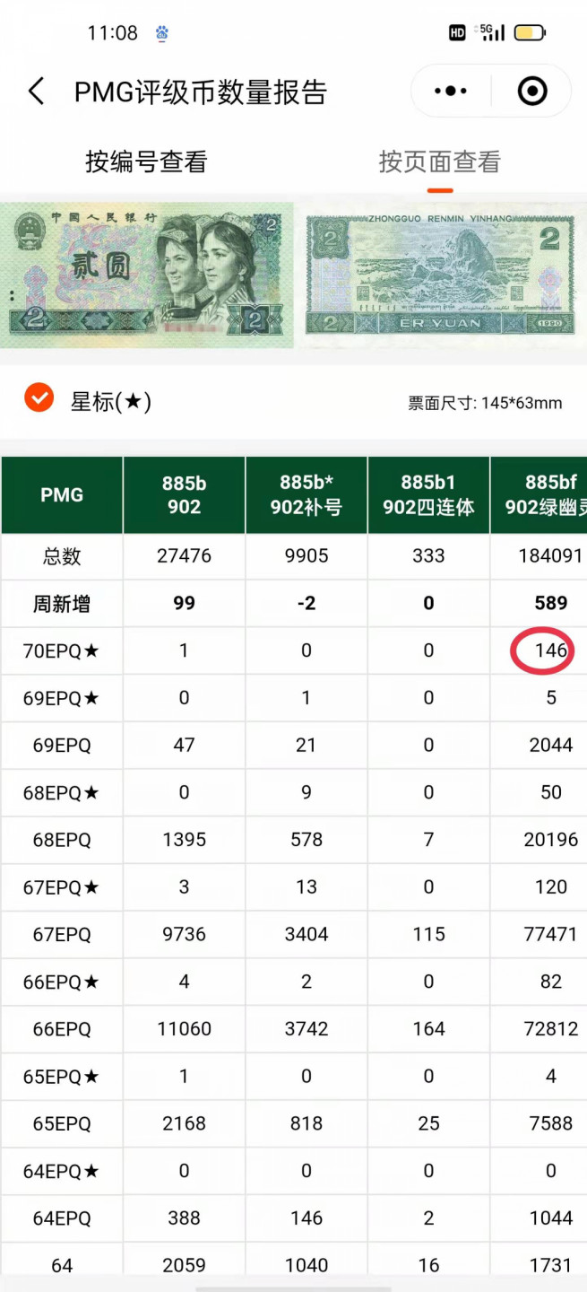Tap the 70EPQ★ row label
Screen dimensions: 587x1292
click(x=62, y=651)
